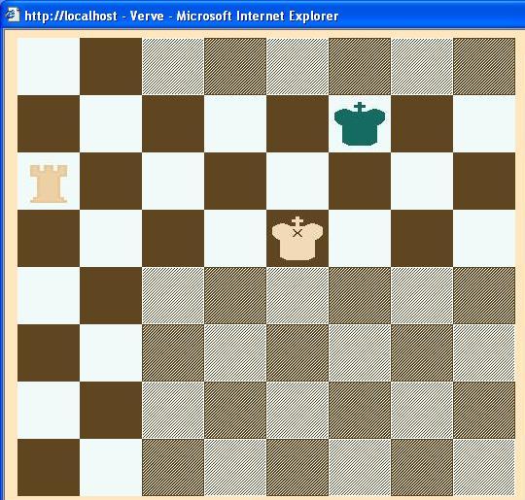Viewport: 525px width, 500px height.
Task: Select the white king piece
Action: (297, 238)
